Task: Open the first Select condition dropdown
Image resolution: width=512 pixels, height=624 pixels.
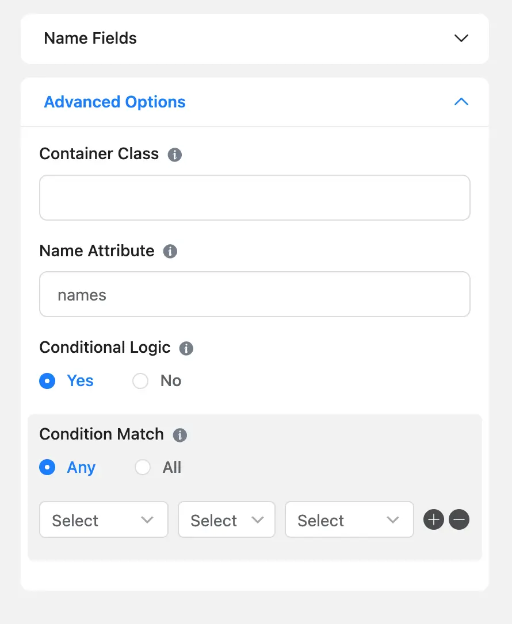Action: coord(104,519)
